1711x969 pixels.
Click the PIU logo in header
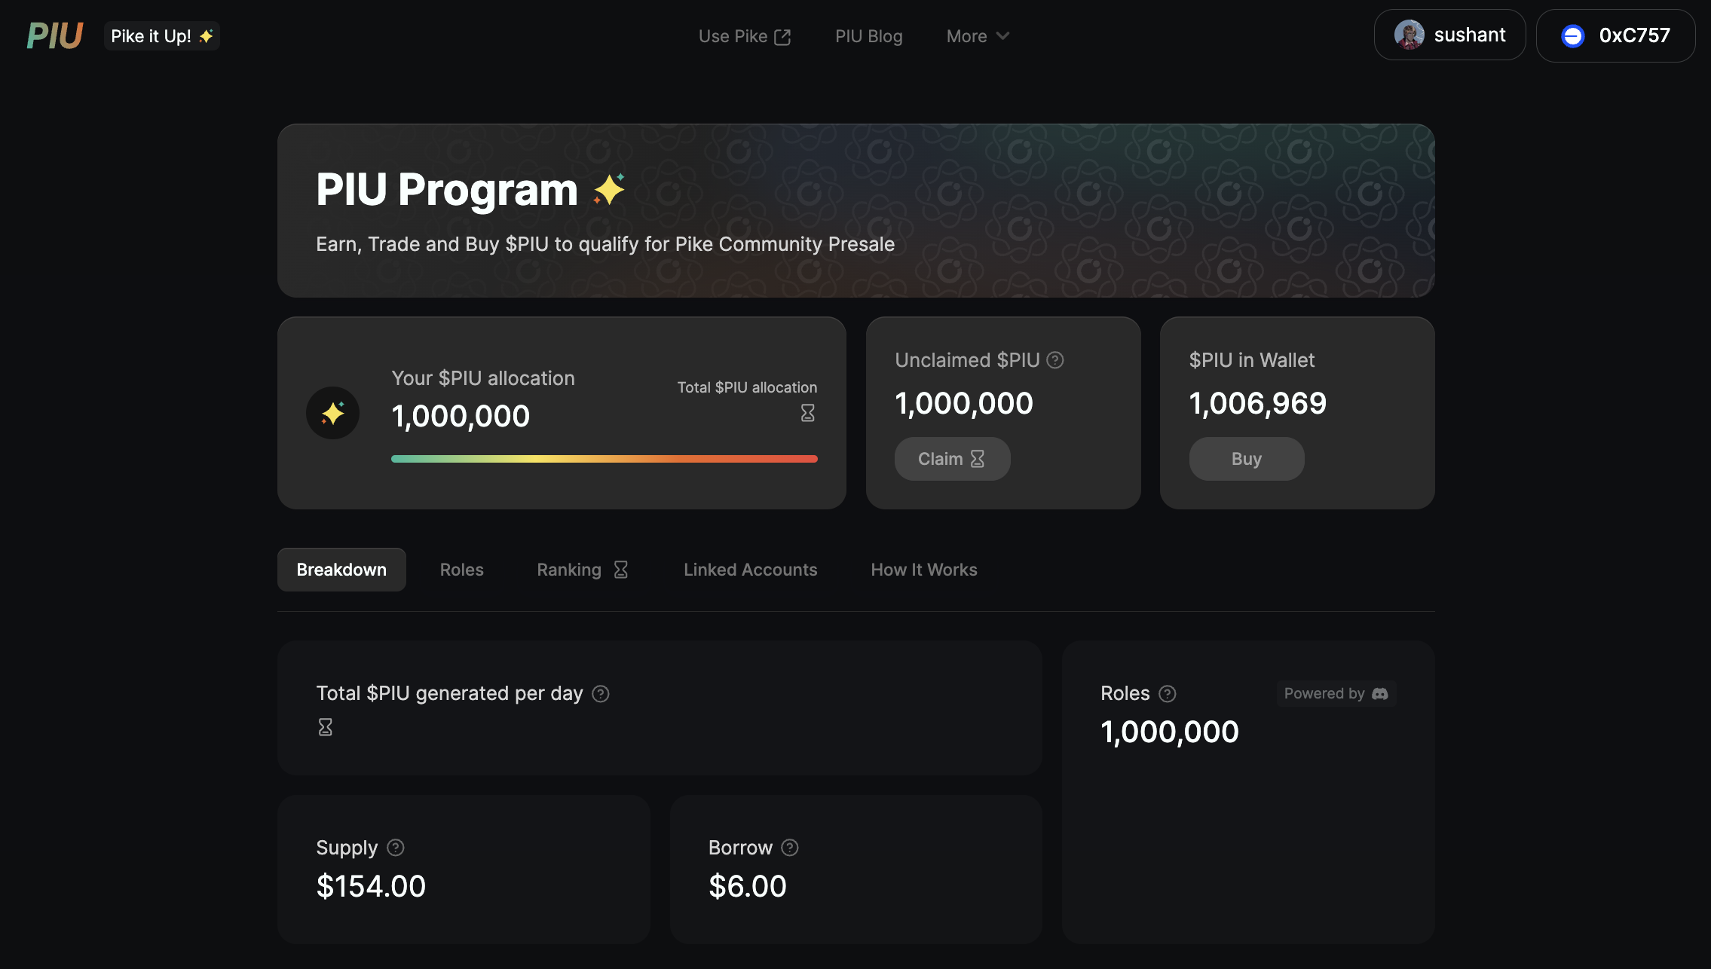point(54,35)
